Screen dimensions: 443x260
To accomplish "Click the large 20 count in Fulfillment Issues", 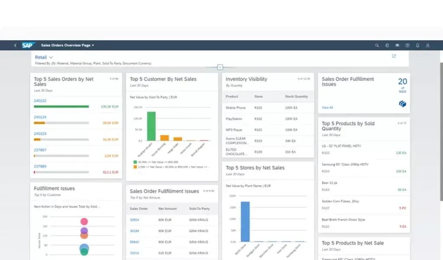I will click(x=402, y=82).
